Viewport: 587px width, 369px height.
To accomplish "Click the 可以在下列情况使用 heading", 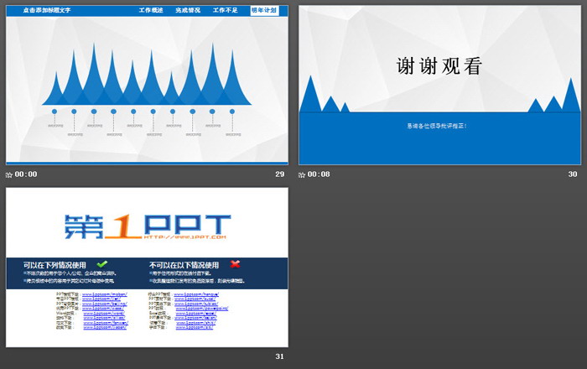I will pos(55,265).
